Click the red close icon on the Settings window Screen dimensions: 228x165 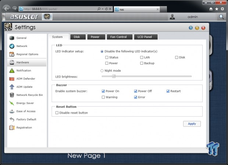pos(203,28)
